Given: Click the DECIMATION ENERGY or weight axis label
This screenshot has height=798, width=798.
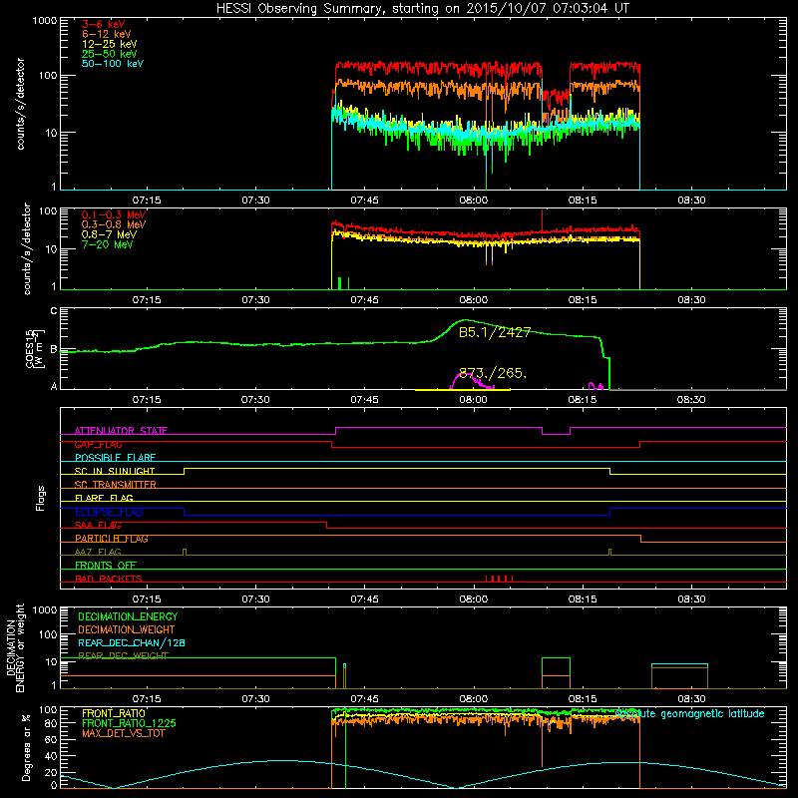Looking at the screenshot, I should pos(15,647).
